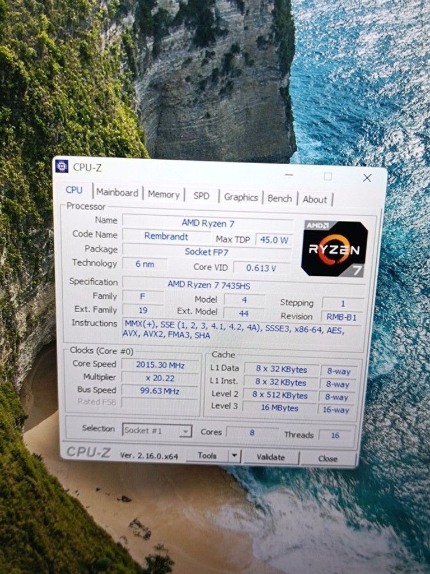Open the Memory tab

click(163, 195)
